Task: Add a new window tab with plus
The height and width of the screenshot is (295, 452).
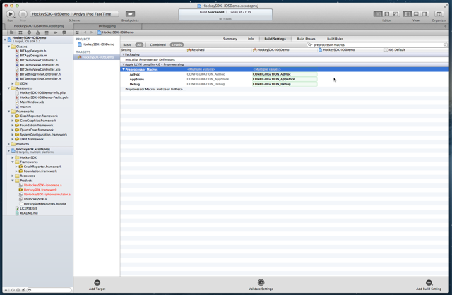Action: [446, 26]
